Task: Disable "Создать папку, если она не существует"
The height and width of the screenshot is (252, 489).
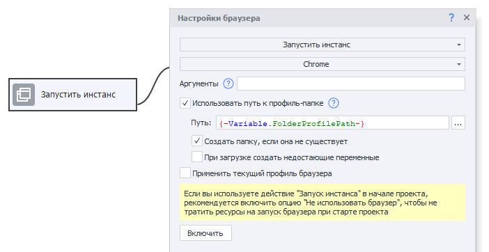Action: coord(197,141)
